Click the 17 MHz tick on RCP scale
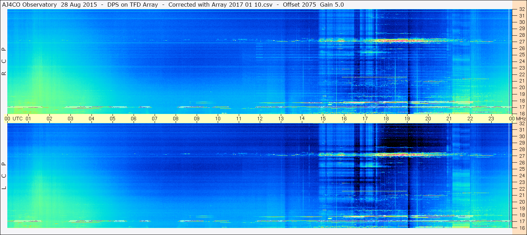 click(522, 107)
